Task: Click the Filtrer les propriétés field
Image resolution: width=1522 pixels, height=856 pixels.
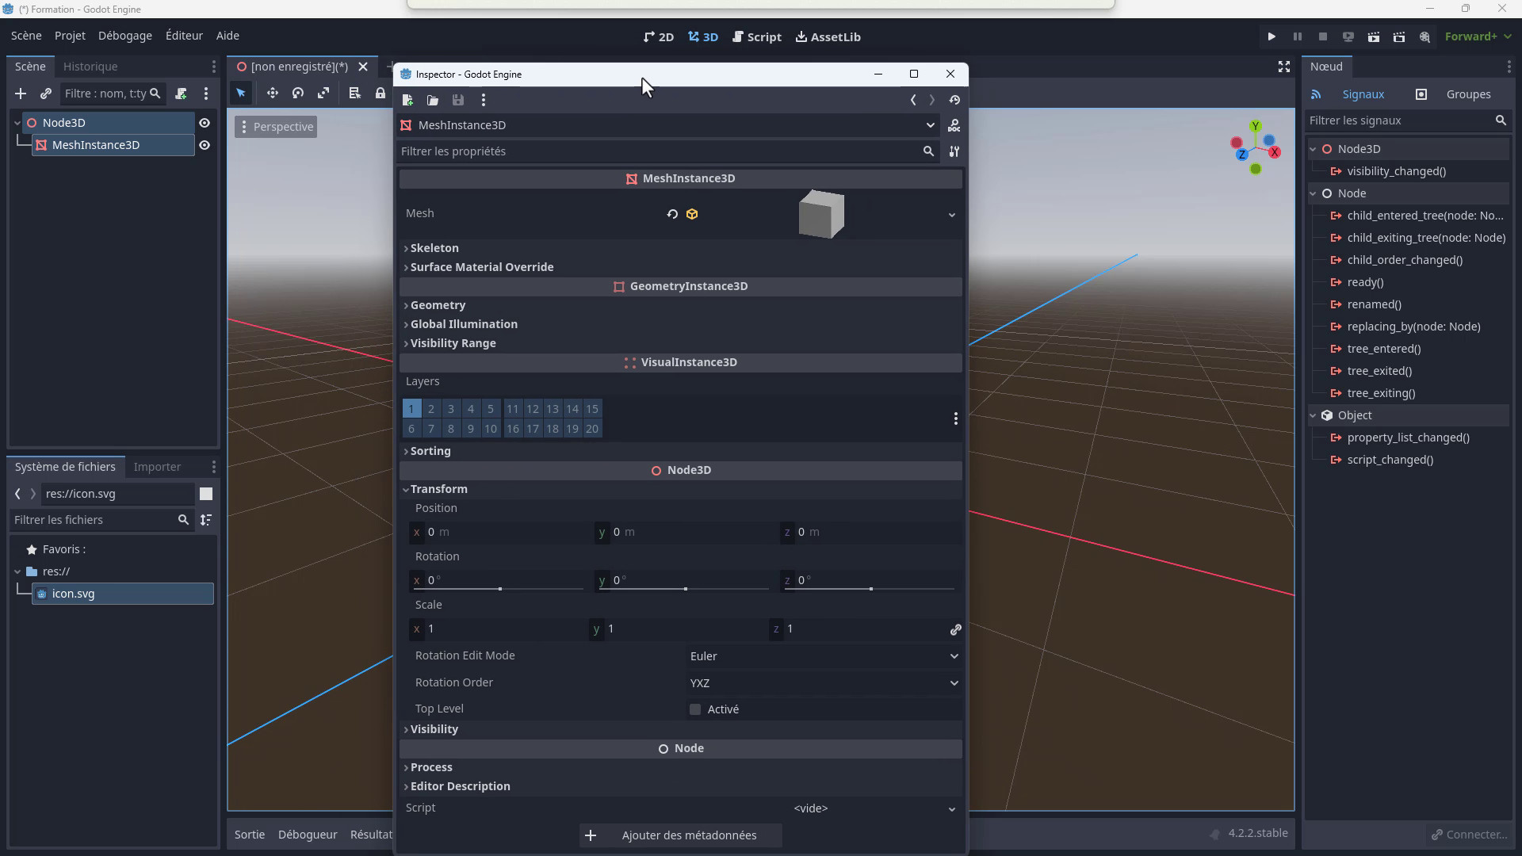Action: 667,151
